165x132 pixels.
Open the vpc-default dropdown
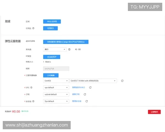[56, 87]
